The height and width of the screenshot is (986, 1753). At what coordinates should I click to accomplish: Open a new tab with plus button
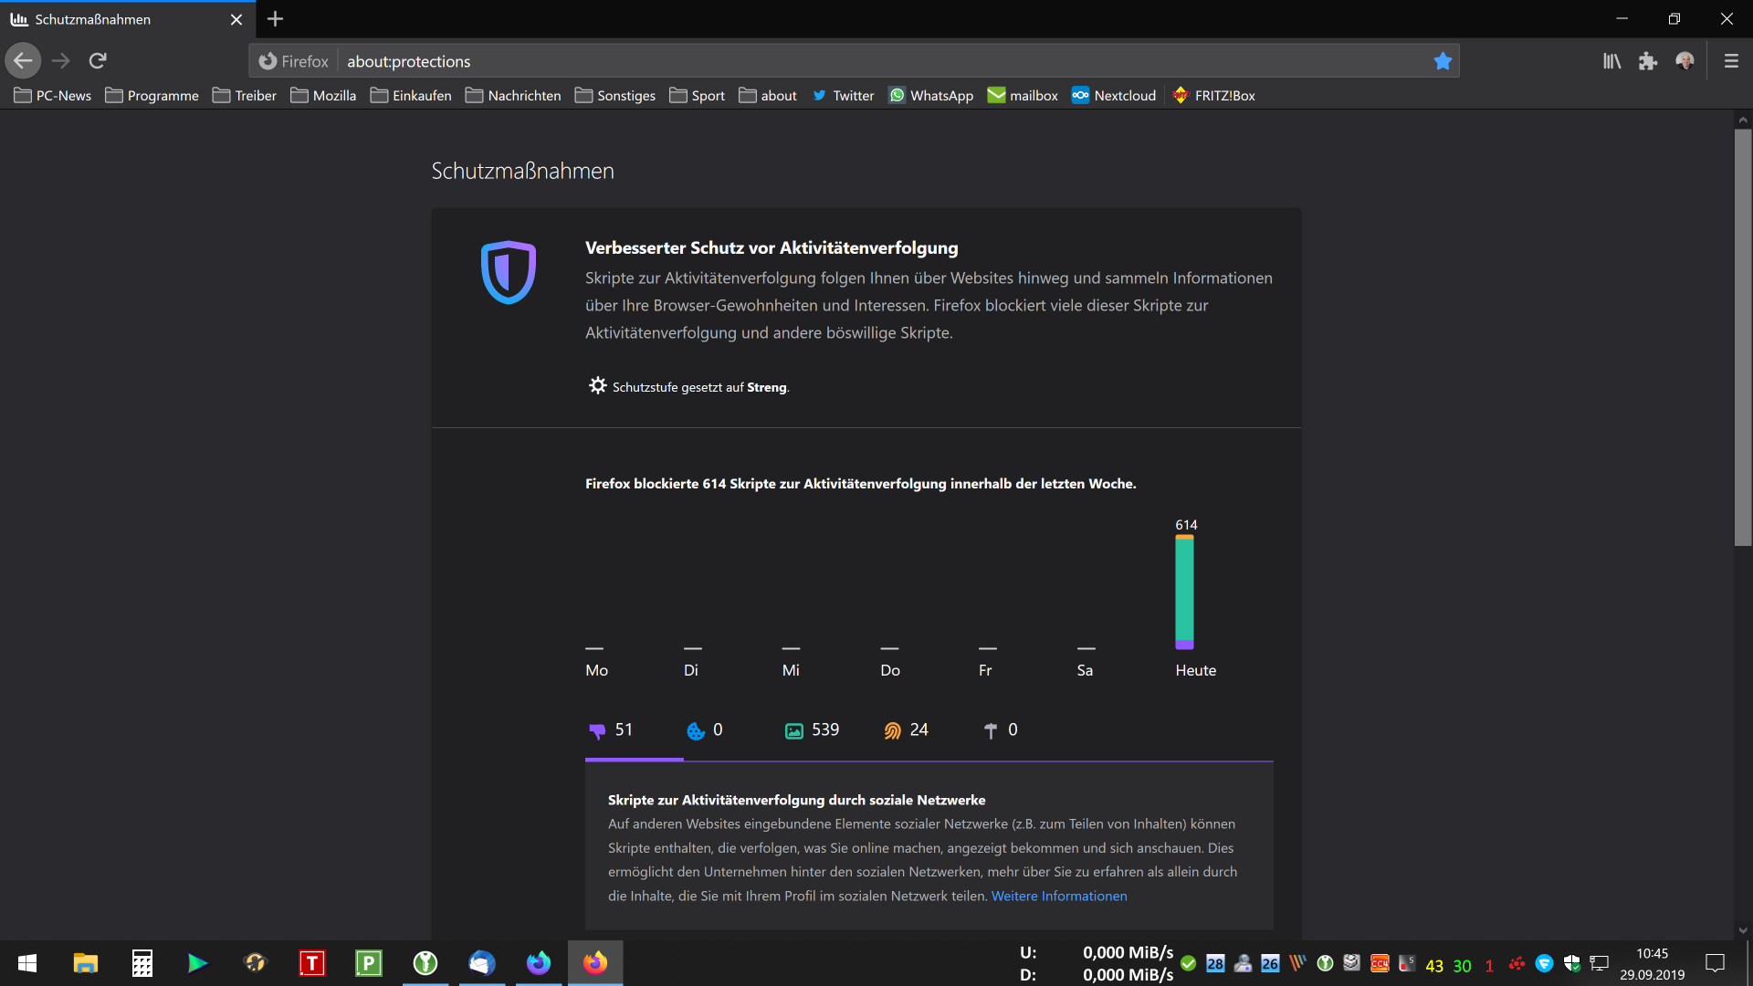[275, 19]
